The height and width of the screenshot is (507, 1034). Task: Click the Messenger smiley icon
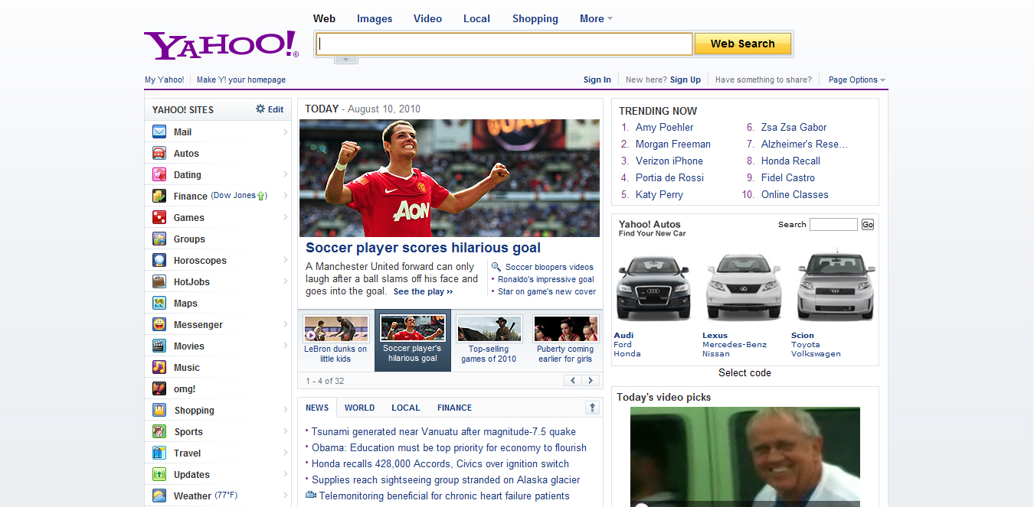159,324
